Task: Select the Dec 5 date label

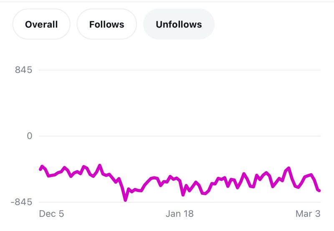Action: [x=51, y=214]
